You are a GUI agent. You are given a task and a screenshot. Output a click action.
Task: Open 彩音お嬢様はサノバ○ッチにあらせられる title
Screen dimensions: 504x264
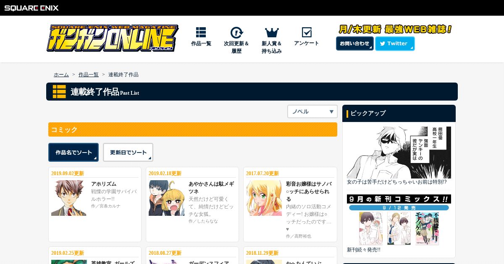(x=309, y=192)
